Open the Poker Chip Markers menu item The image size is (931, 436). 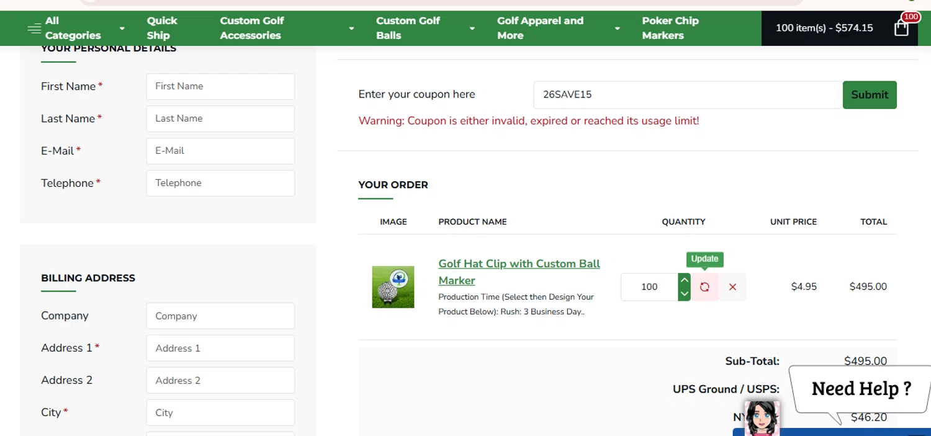click(x=670, y=28)
